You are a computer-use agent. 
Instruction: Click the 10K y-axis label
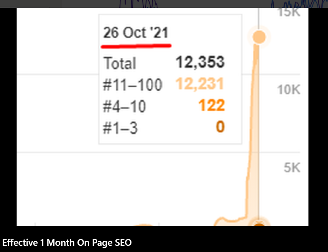(x=288, y=90)
